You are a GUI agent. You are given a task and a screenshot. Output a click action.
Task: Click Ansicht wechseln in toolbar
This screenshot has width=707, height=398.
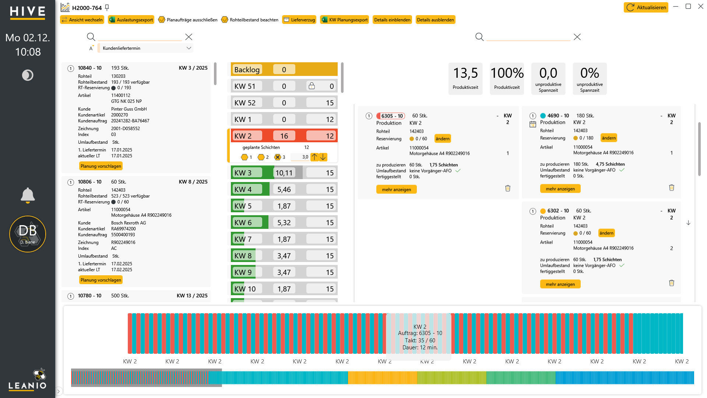(x=82, y=20)
